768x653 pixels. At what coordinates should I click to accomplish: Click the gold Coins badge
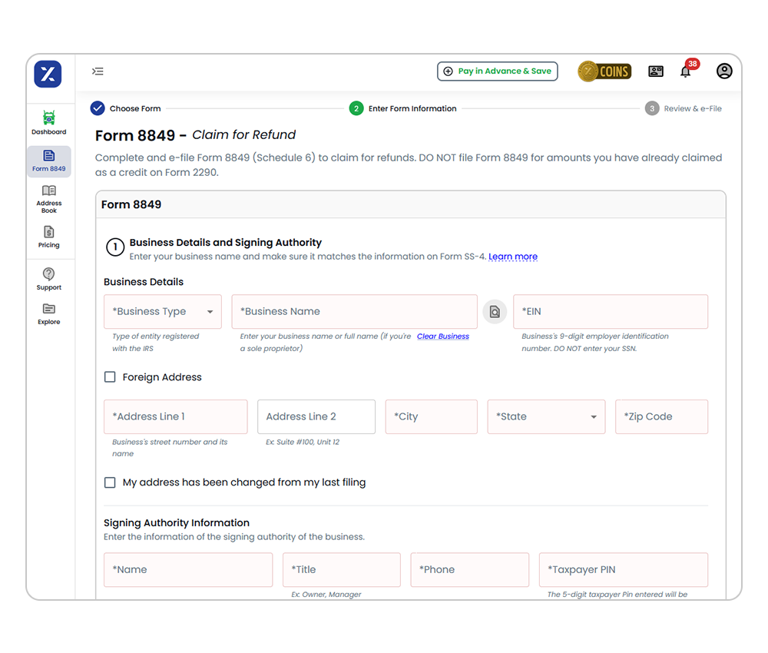(604, 71)
